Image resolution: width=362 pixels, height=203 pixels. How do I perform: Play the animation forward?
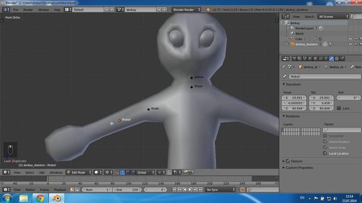(190, 189)
